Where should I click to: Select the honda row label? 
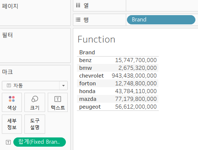tap(87, 91)
